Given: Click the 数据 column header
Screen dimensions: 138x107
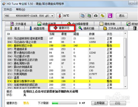Looking at the screenshot, I should pyautogui.click(x=97, y=34).
